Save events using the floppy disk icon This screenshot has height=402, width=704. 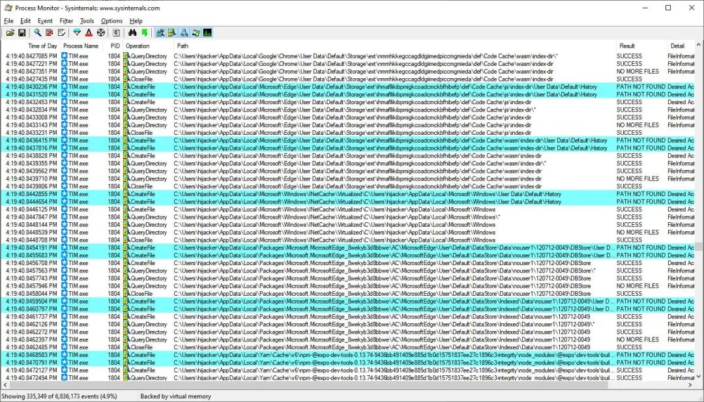coord(22,33)
